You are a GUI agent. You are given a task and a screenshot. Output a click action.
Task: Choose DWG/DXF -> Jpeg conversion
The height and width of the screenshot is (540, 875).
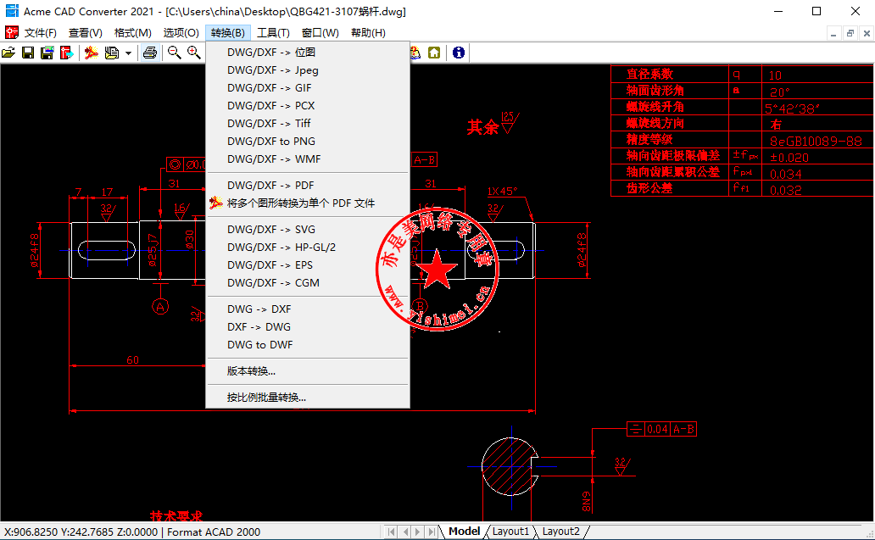point(308,70)
